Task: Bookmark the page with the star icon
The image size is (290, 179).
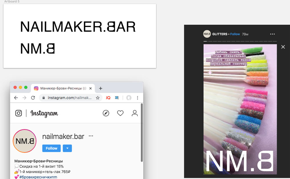Action: click(98, 98)
